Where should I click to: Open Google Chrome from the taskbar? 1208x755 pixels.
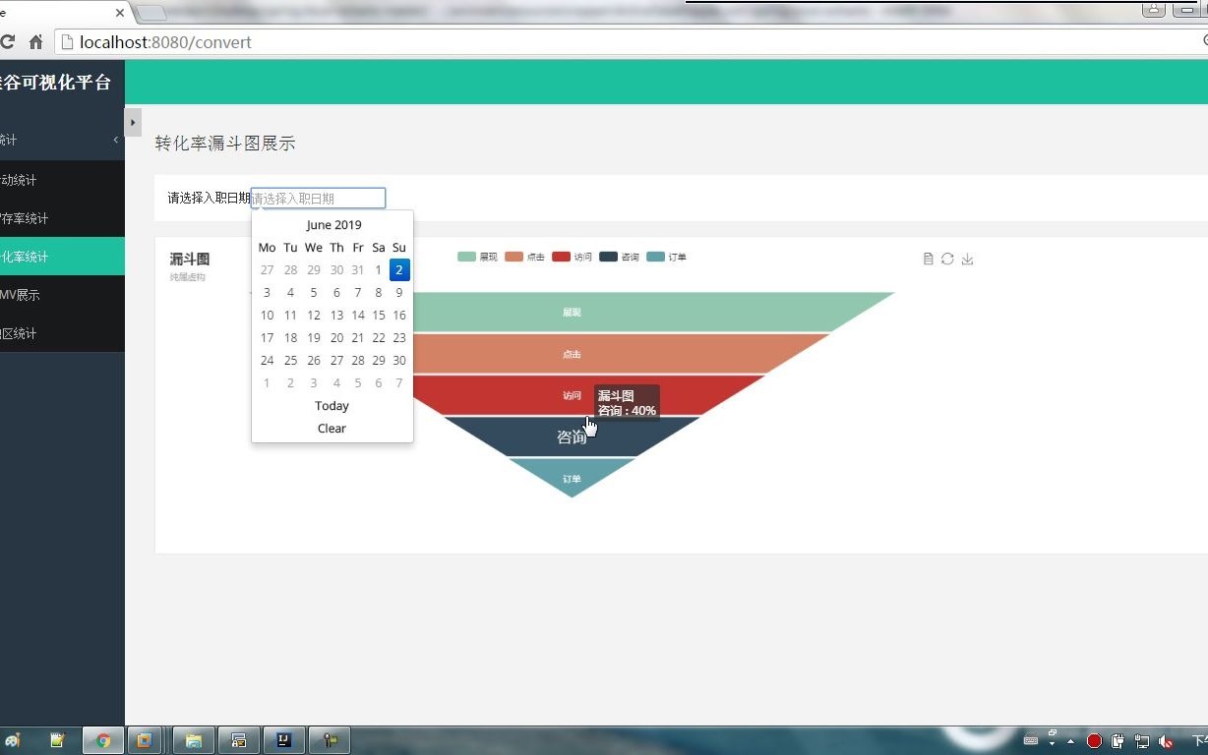click(x=102, y=740)
